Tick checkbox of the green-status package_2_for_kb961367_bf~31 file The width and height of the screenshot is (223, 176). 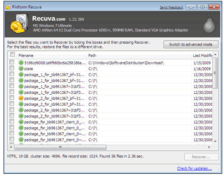tap(12, 103)
